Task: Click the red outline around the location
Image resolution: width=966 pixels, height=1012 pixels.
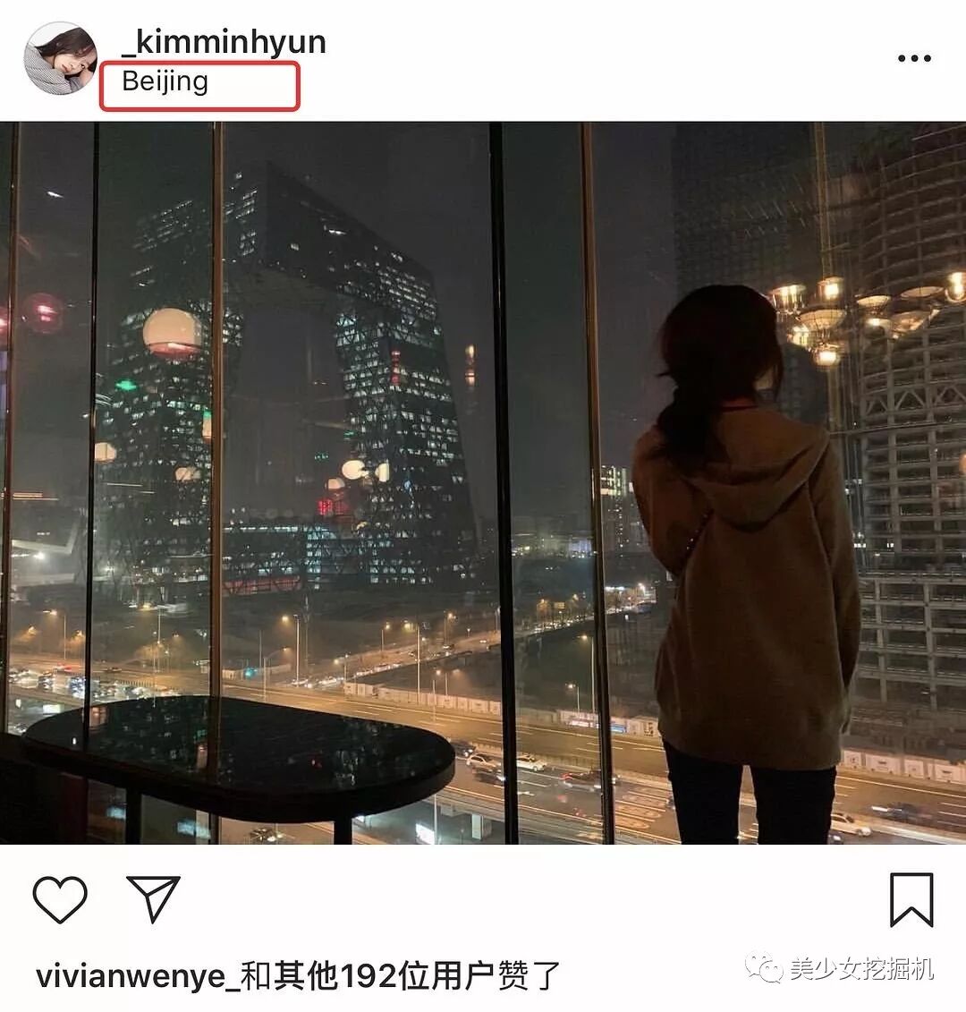Action: (199, 86)
